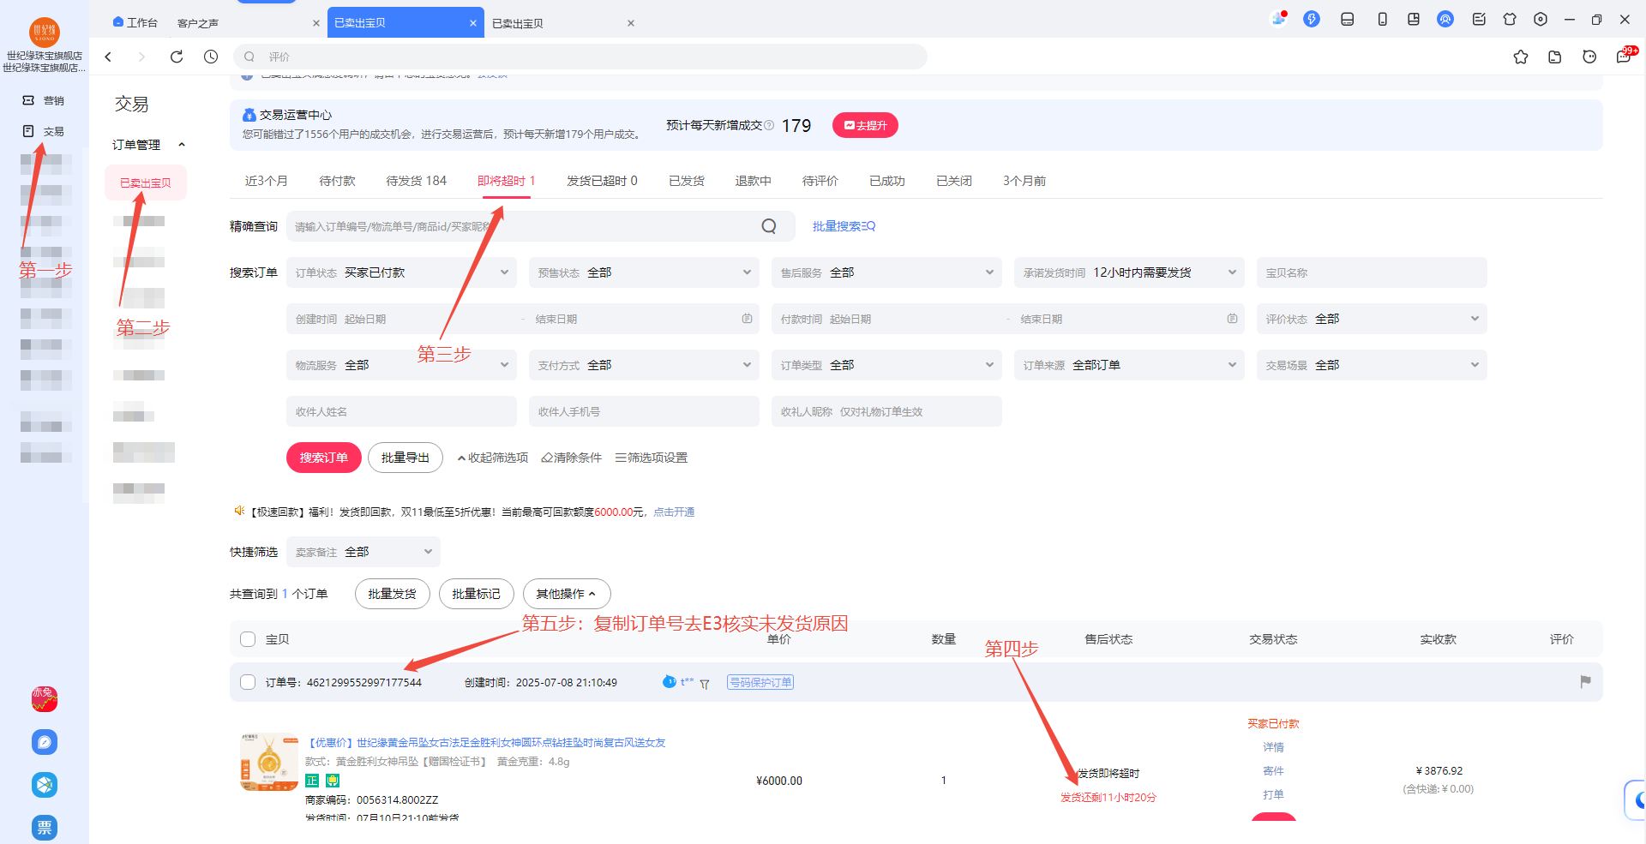Click the product thumbnail of gold pendant
1646x844 pixels.
click(x=269, y=762)
